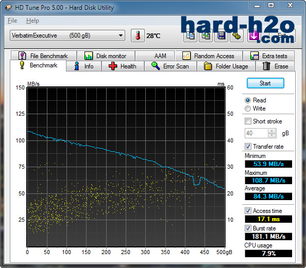Open the Random Access tab
The image size is (306, 268).
[x=209, y=56]
